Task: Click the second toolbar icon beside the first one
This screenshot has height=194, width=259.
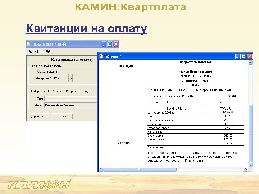Action: click(x=36, y=52)
